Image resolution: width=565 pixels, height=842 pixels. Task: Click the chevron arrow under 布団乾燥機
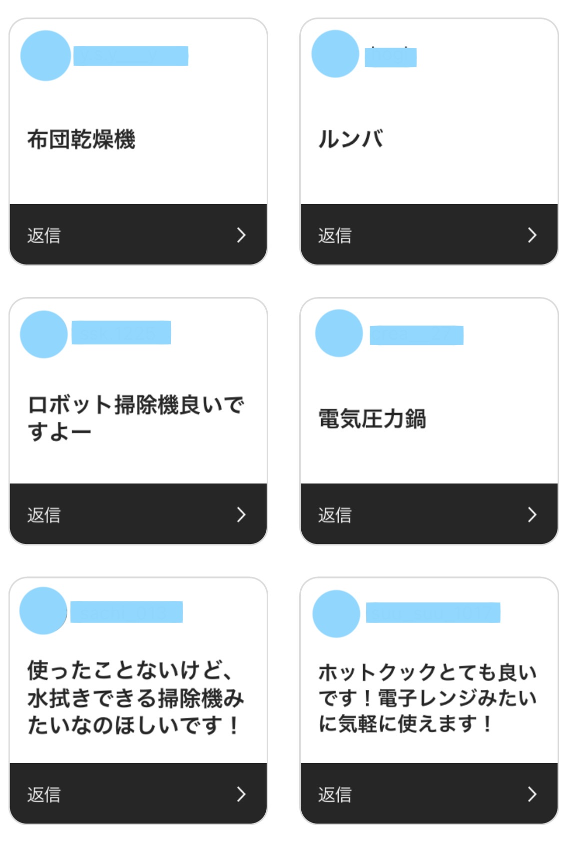pyautogui.click(x=241, y=235)
